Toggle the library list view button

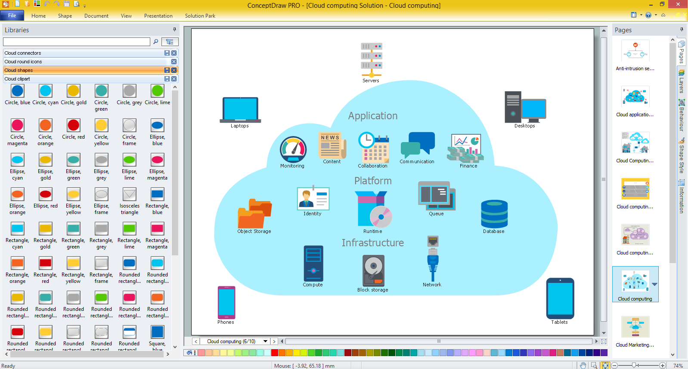click(170, 42)
